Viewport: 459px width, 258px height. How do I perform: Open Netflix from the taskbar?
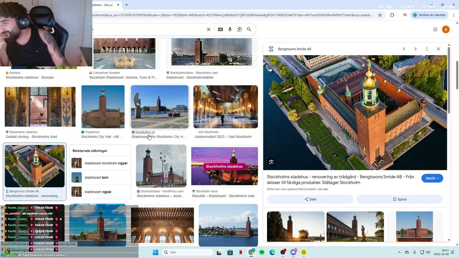point(241,252)
